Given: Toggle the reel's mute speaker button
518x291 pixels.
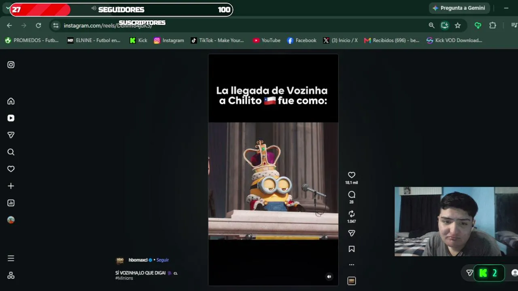Looking at the screenshot, I should [x=329, y=277].
